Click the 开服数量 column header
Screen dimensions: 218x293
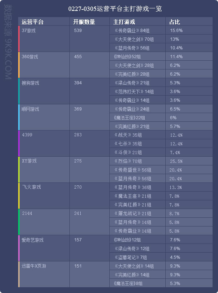(x=84, y=22)
